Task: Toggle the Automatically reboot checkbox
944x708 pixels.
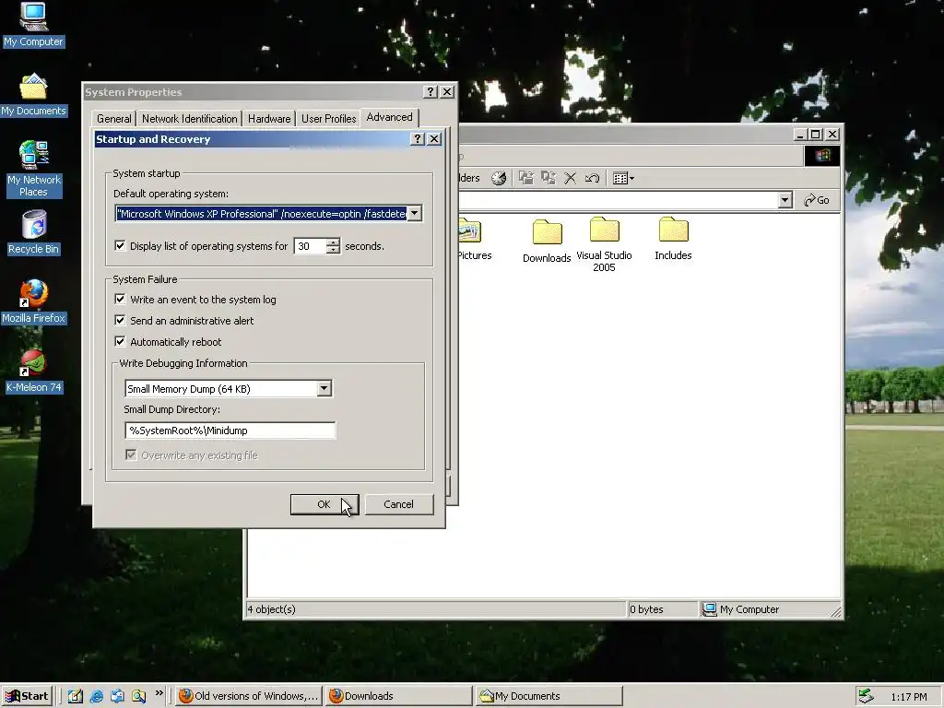Action: [x=120, y=341]
